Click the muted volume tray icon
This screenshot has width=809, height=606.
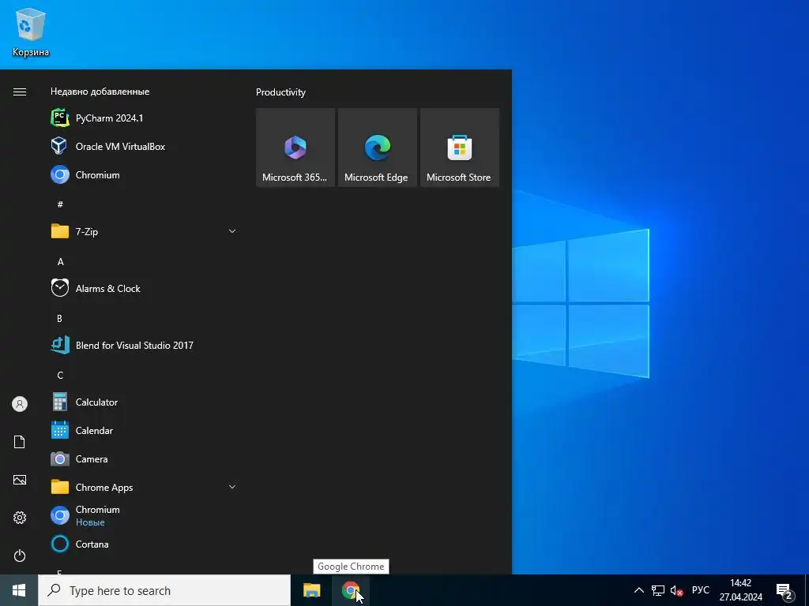pyautogui.click(x=677, y=590)
